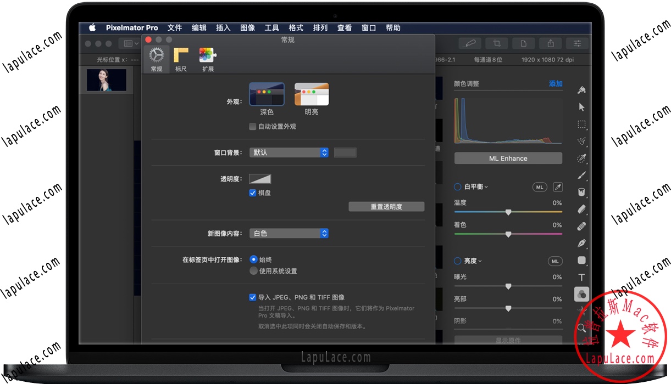The height and width of the screenshot is (384, 671).
Task: Open the 查看 menu
Action: [345, 27]
